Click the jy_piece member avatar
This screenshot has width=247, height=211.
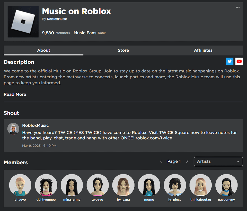coord(175,185)
